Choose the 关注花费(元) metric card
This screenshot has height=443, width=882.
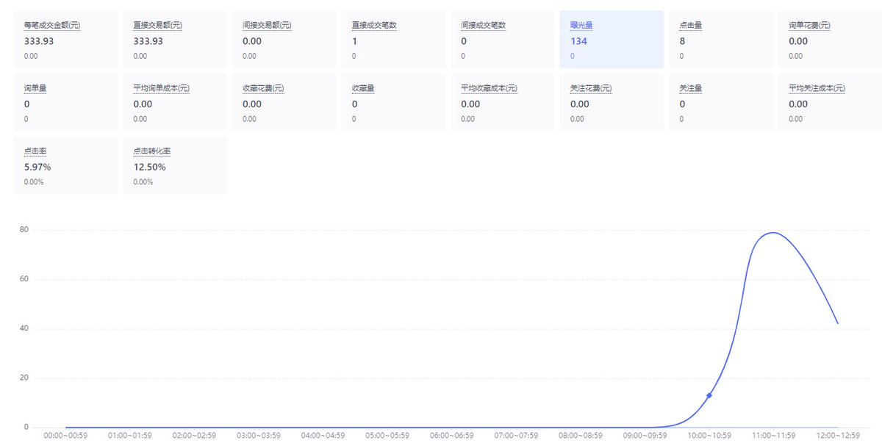(x=612, y=102)
